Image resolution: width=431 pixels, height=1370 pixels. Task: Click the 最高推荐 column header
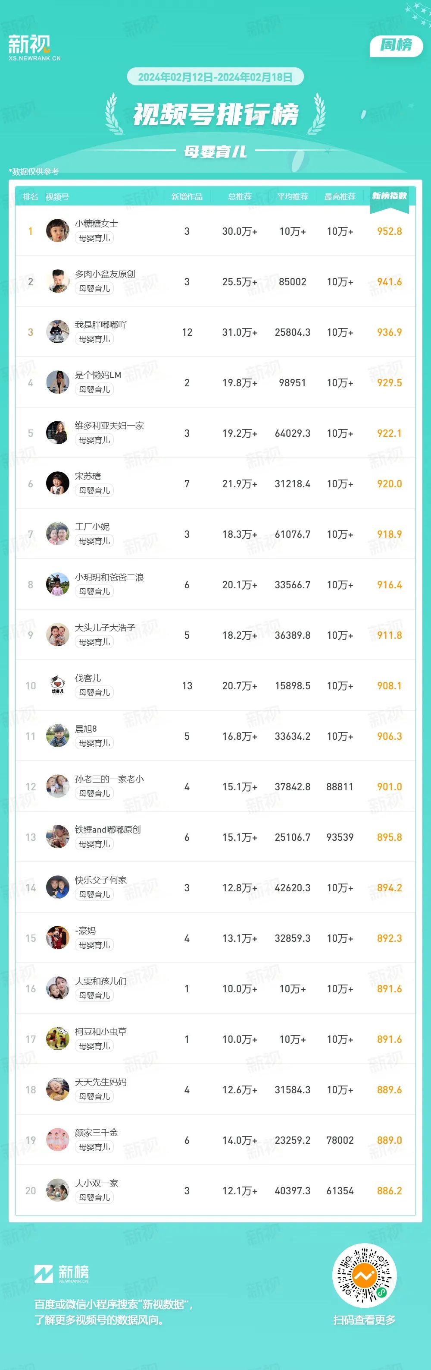[340, 197]
